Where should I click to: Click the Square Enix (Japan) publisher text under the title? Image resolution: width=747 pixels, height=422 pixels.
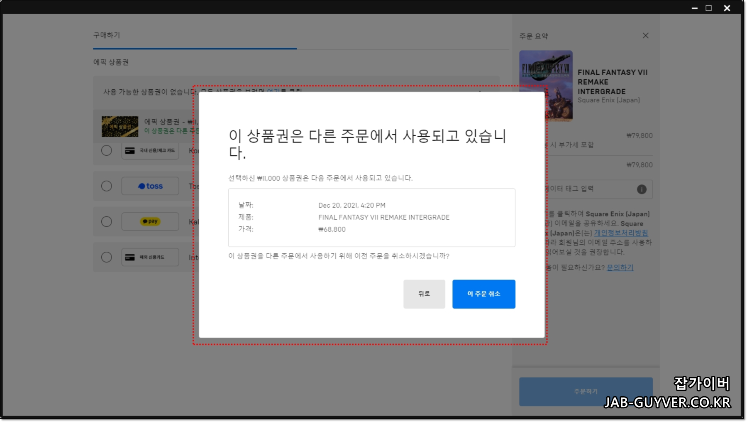point(609,100)
